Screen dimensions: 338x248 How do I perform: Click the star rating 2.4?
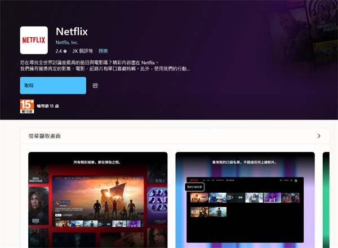point(61,51)
